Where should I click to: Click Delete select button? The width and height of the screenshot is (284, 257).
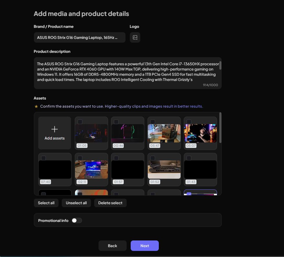[x=110, y=203]
